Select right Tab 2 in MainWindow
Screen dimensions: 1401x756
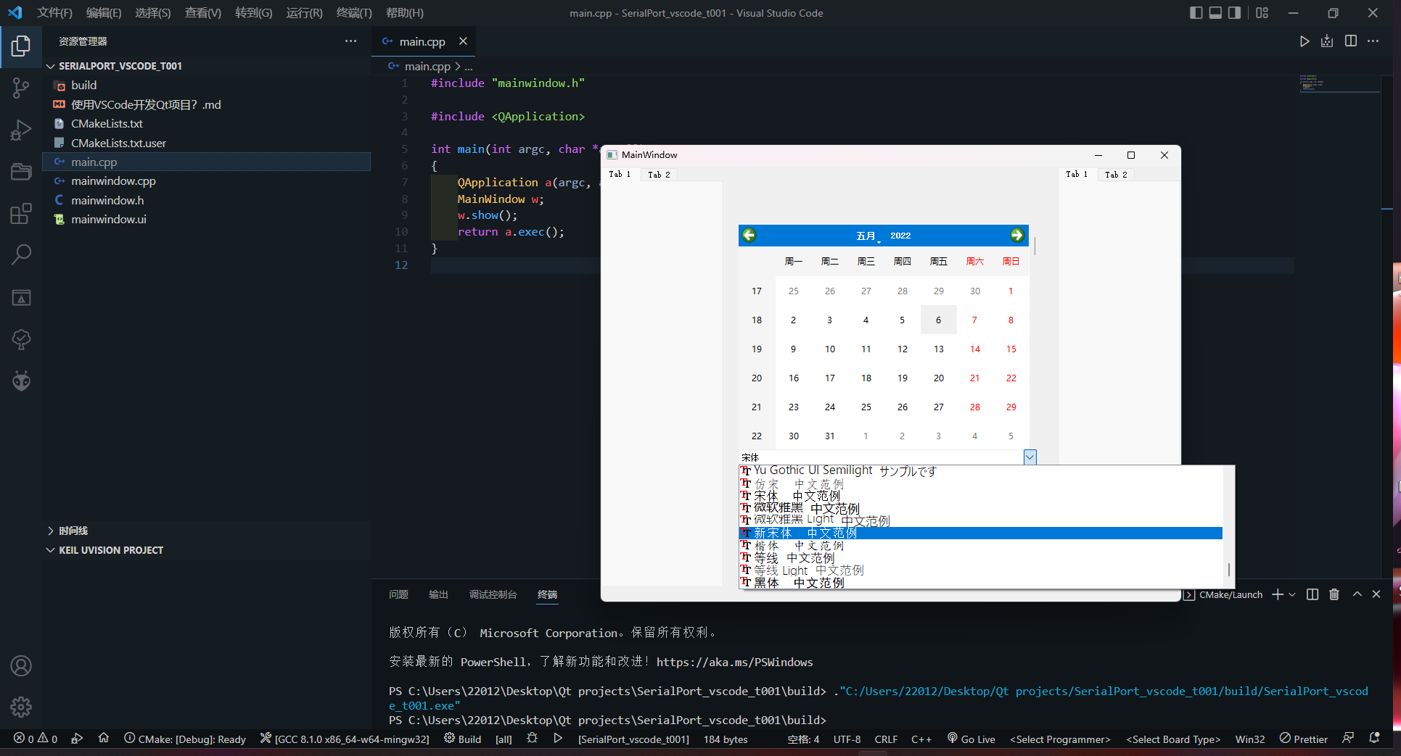tap(1116, 174)
